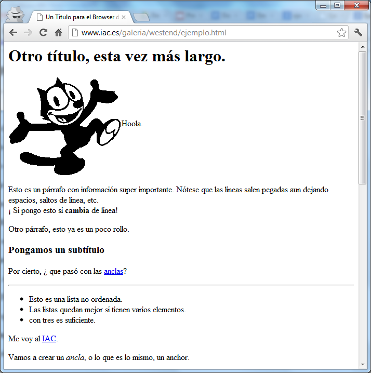Viewport: 371px width, 373px height.
Task: Go back with the browser back arrow
Action: pyautogui.click(x=14, y=33)
